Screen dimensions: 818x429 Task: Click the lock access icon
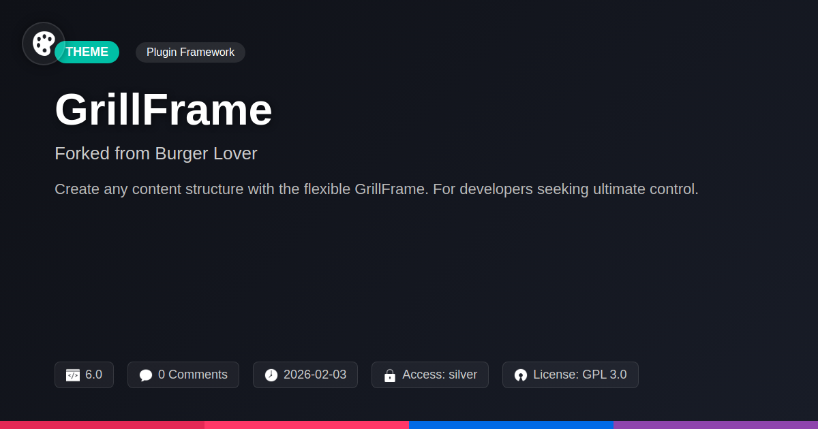coord(390,375)
